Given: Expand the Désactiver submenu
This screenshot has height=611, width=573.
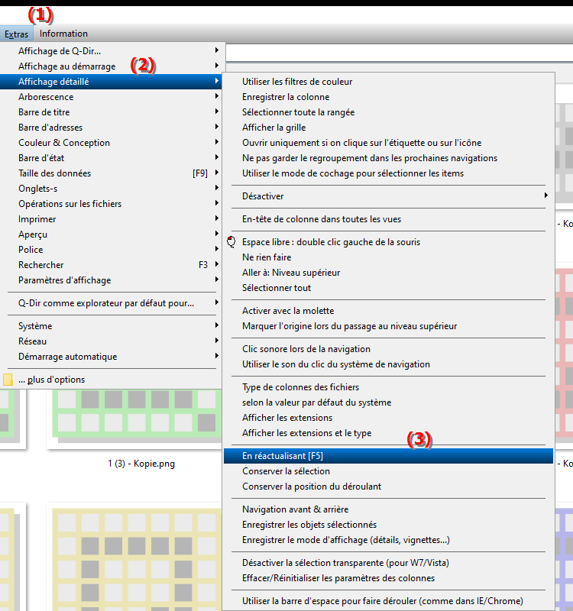Looking at the screenshot, I should tap(388, 196).
